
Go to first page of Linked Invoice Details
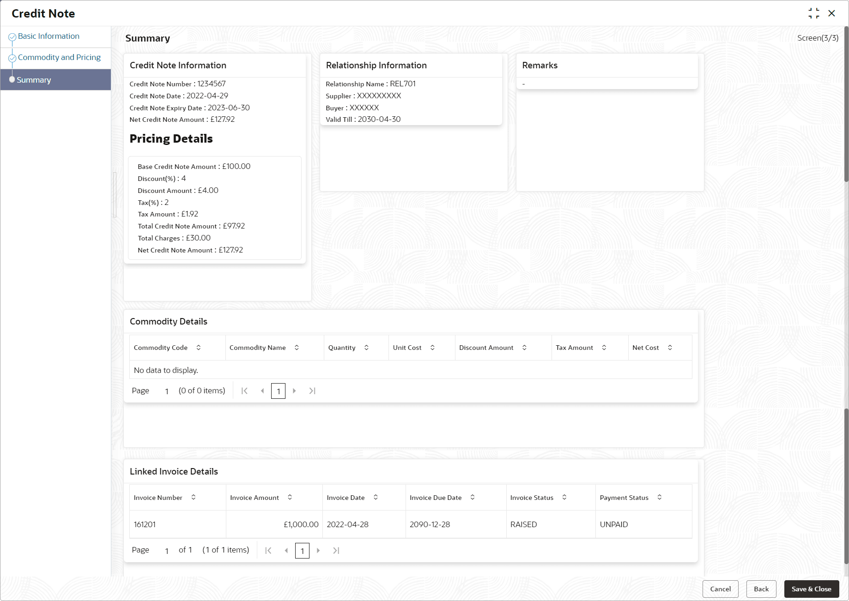(268, 550)
